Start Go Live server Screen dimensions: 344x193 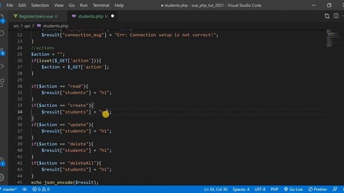(x=293, y=189)
